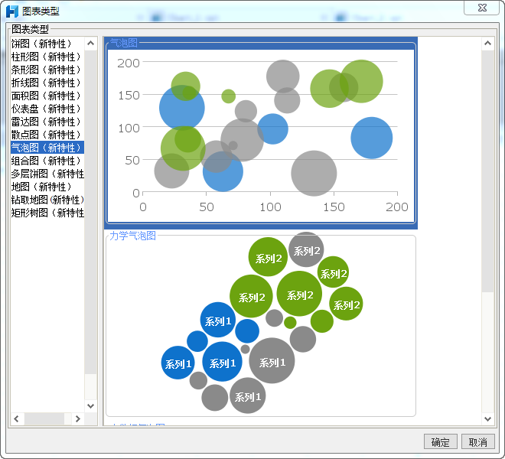Click the chart list vertical scrollbar thumb
This screenshot has width=505, height=459.
(91, 212)
